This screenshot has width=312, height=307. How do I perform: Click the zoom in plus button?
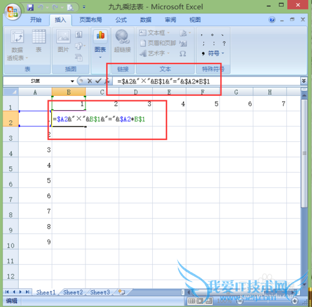pos(295,301)
